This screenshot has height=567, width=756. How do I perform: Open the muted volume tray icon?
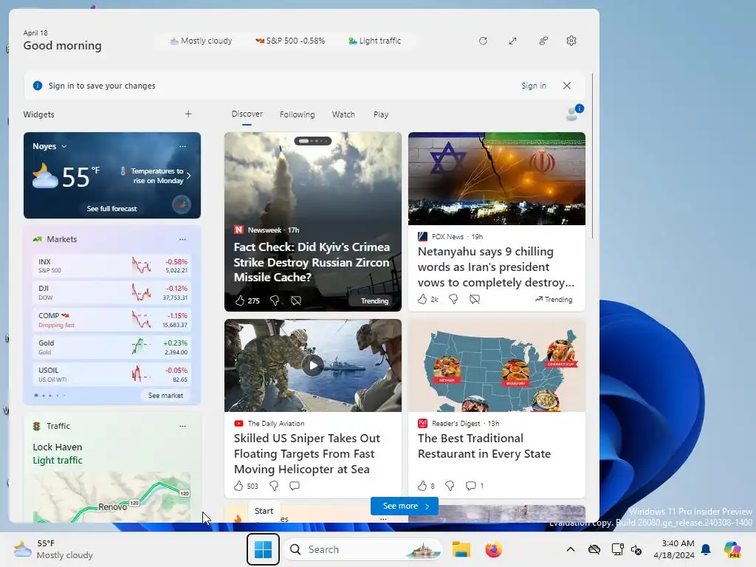pyautogui.click(x=636, y=549)
